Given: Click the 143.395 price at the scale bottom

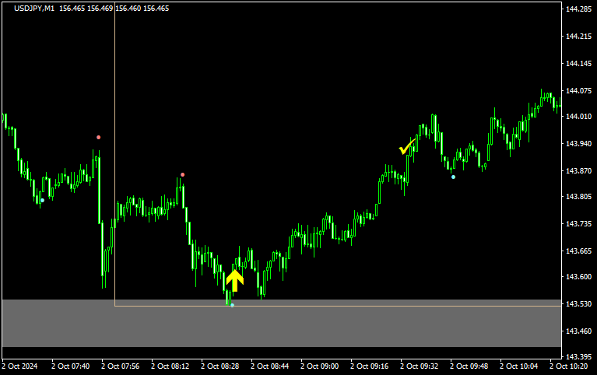Looking at the screenshot, I should (x=578, y=357).
